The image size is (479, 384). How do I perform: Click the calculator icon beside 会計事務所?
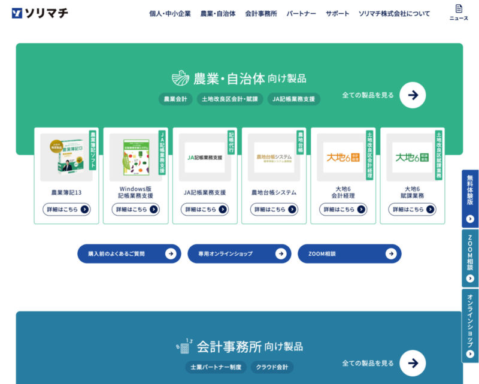184,346
